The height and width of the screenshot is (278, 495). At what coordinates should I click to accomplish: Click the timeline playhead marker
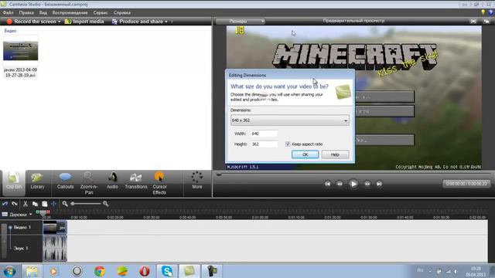click(x=43, y=213)
